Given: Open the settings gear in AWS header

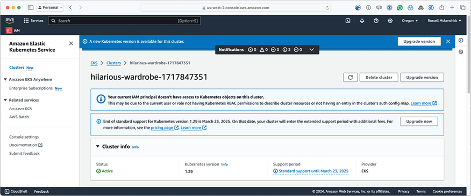Looking at the screenshot, I should tap(390, 21).
